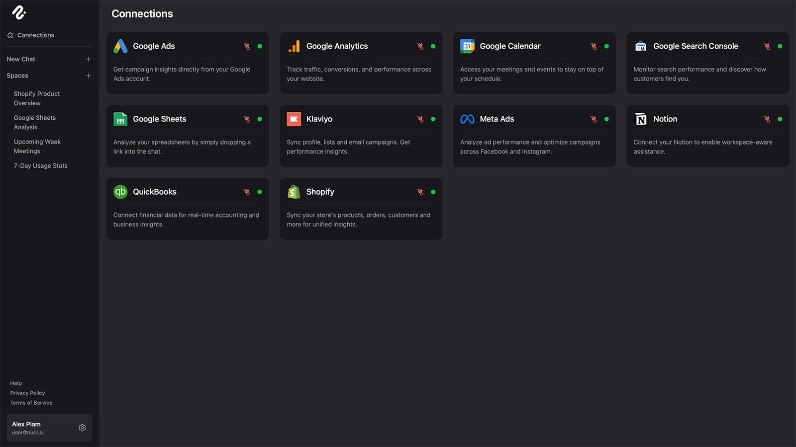
Task: Open the 7-Day Usage Stats space
Action: pyautogui.click(x=40, y=166)
